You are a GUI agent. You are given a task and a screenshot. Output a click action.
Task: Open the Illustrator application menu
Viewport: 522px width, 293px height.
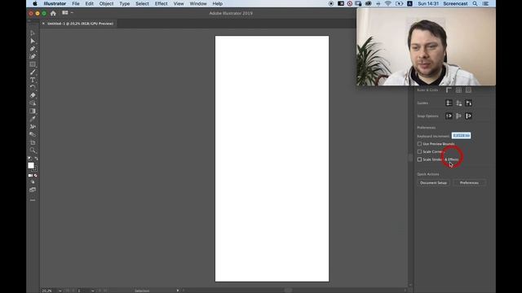coord(55,3)
